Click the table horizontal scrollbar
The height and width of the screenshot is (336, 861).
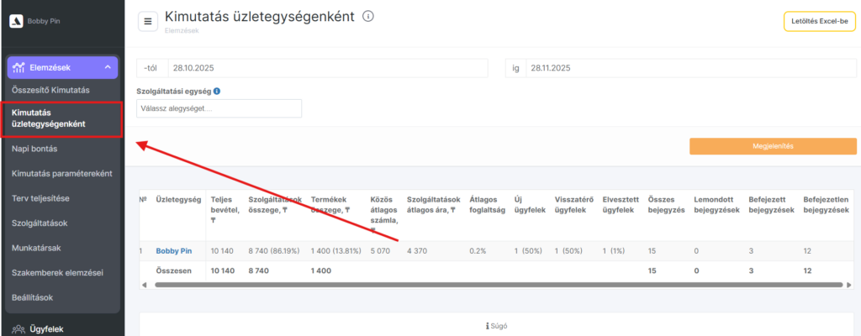pyautogui.click(x=496, y=285)
